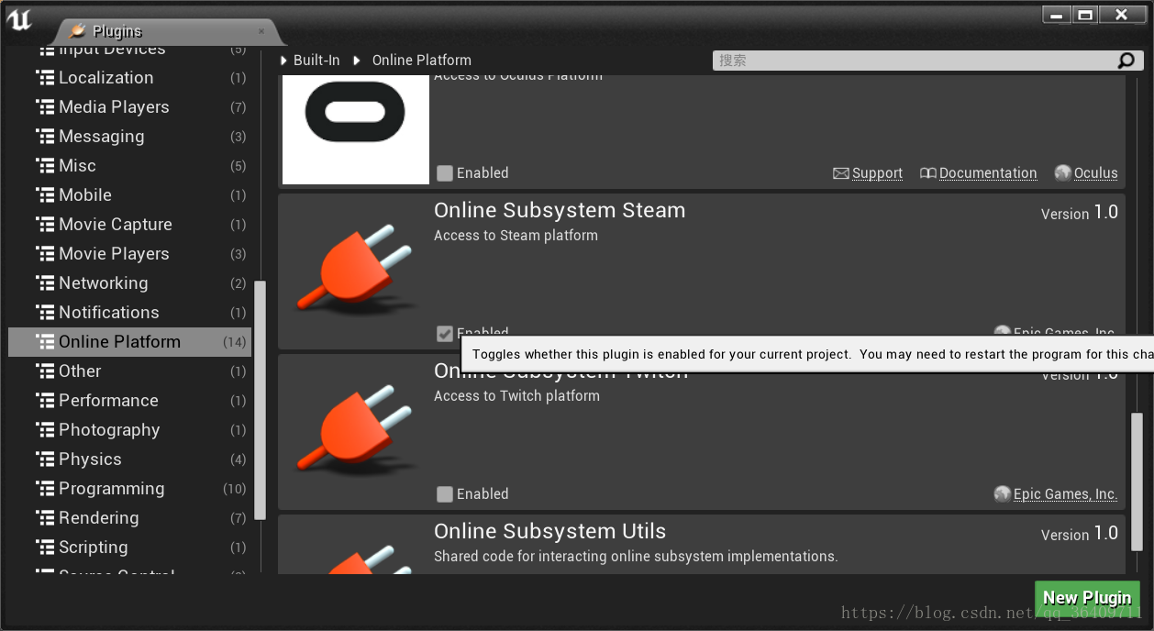
Task: Open the Physics category
Action: pos(129,459)
